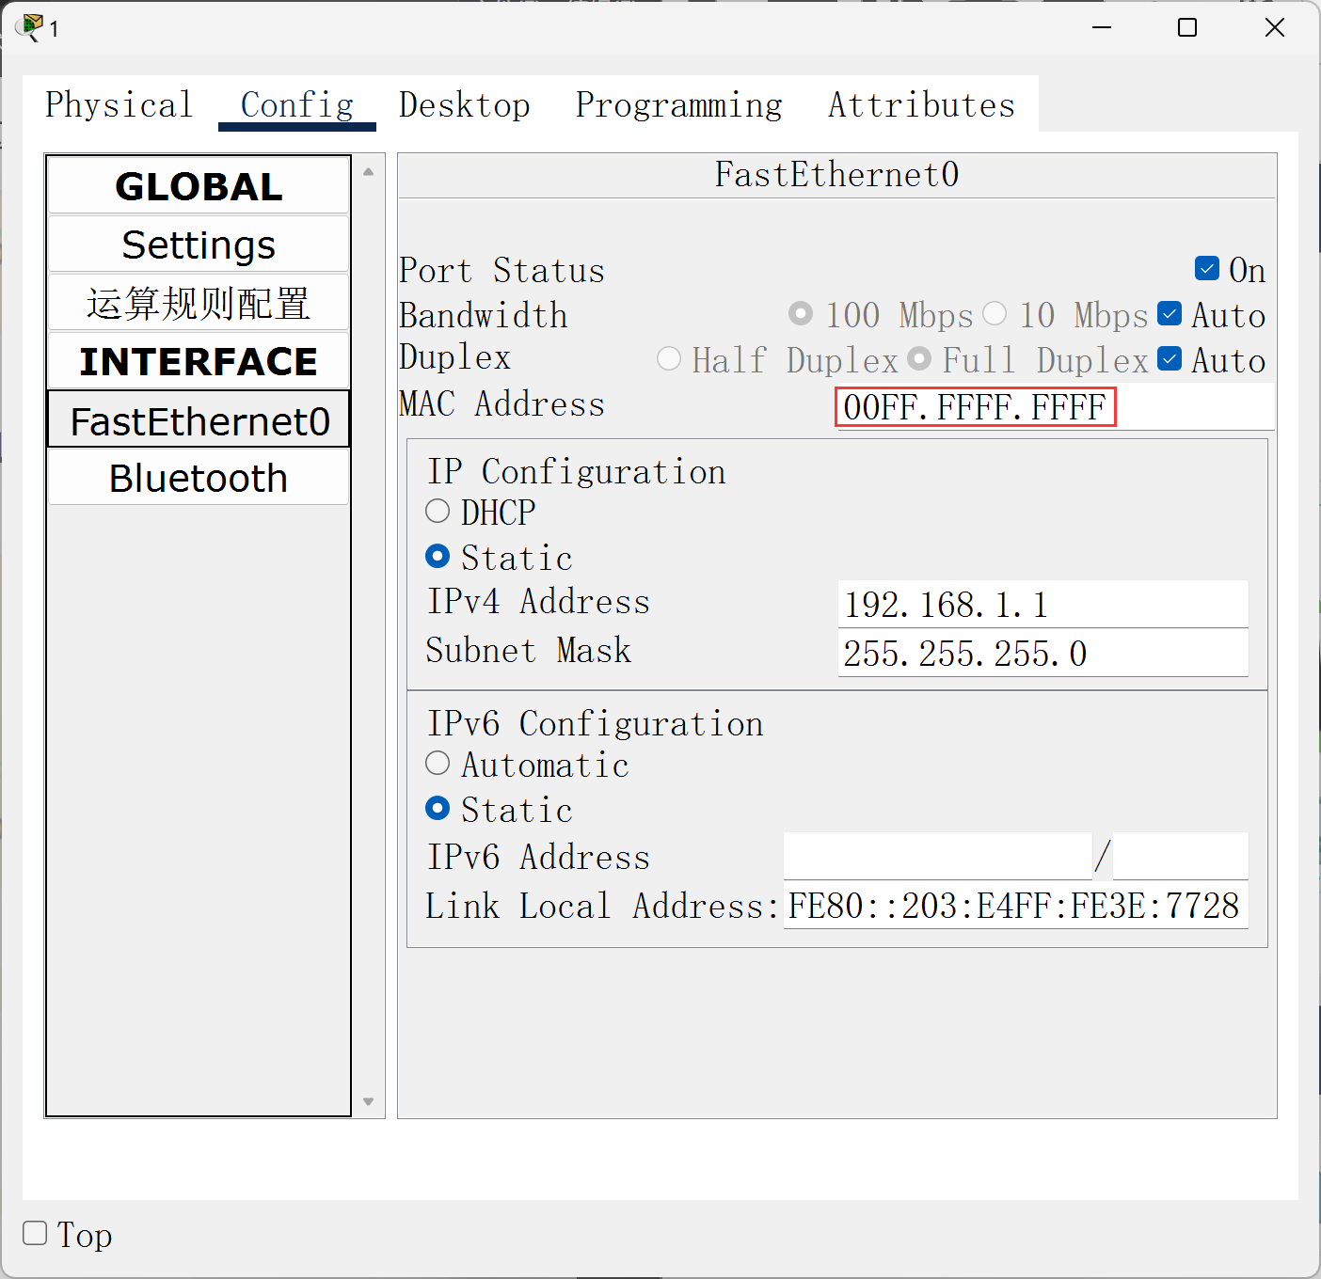Open the Desktop tab
1321x1279 pixels.
pyautogui.click(x=464, y=104)
